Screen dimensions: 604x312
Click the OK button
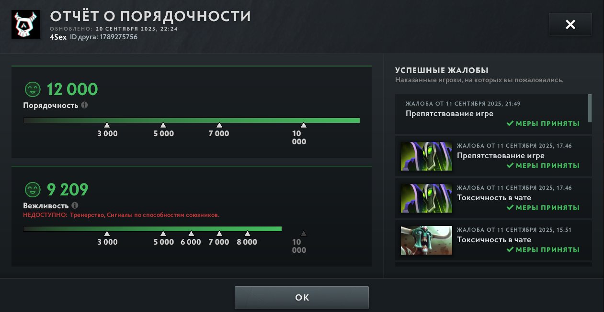coord(302,298)
